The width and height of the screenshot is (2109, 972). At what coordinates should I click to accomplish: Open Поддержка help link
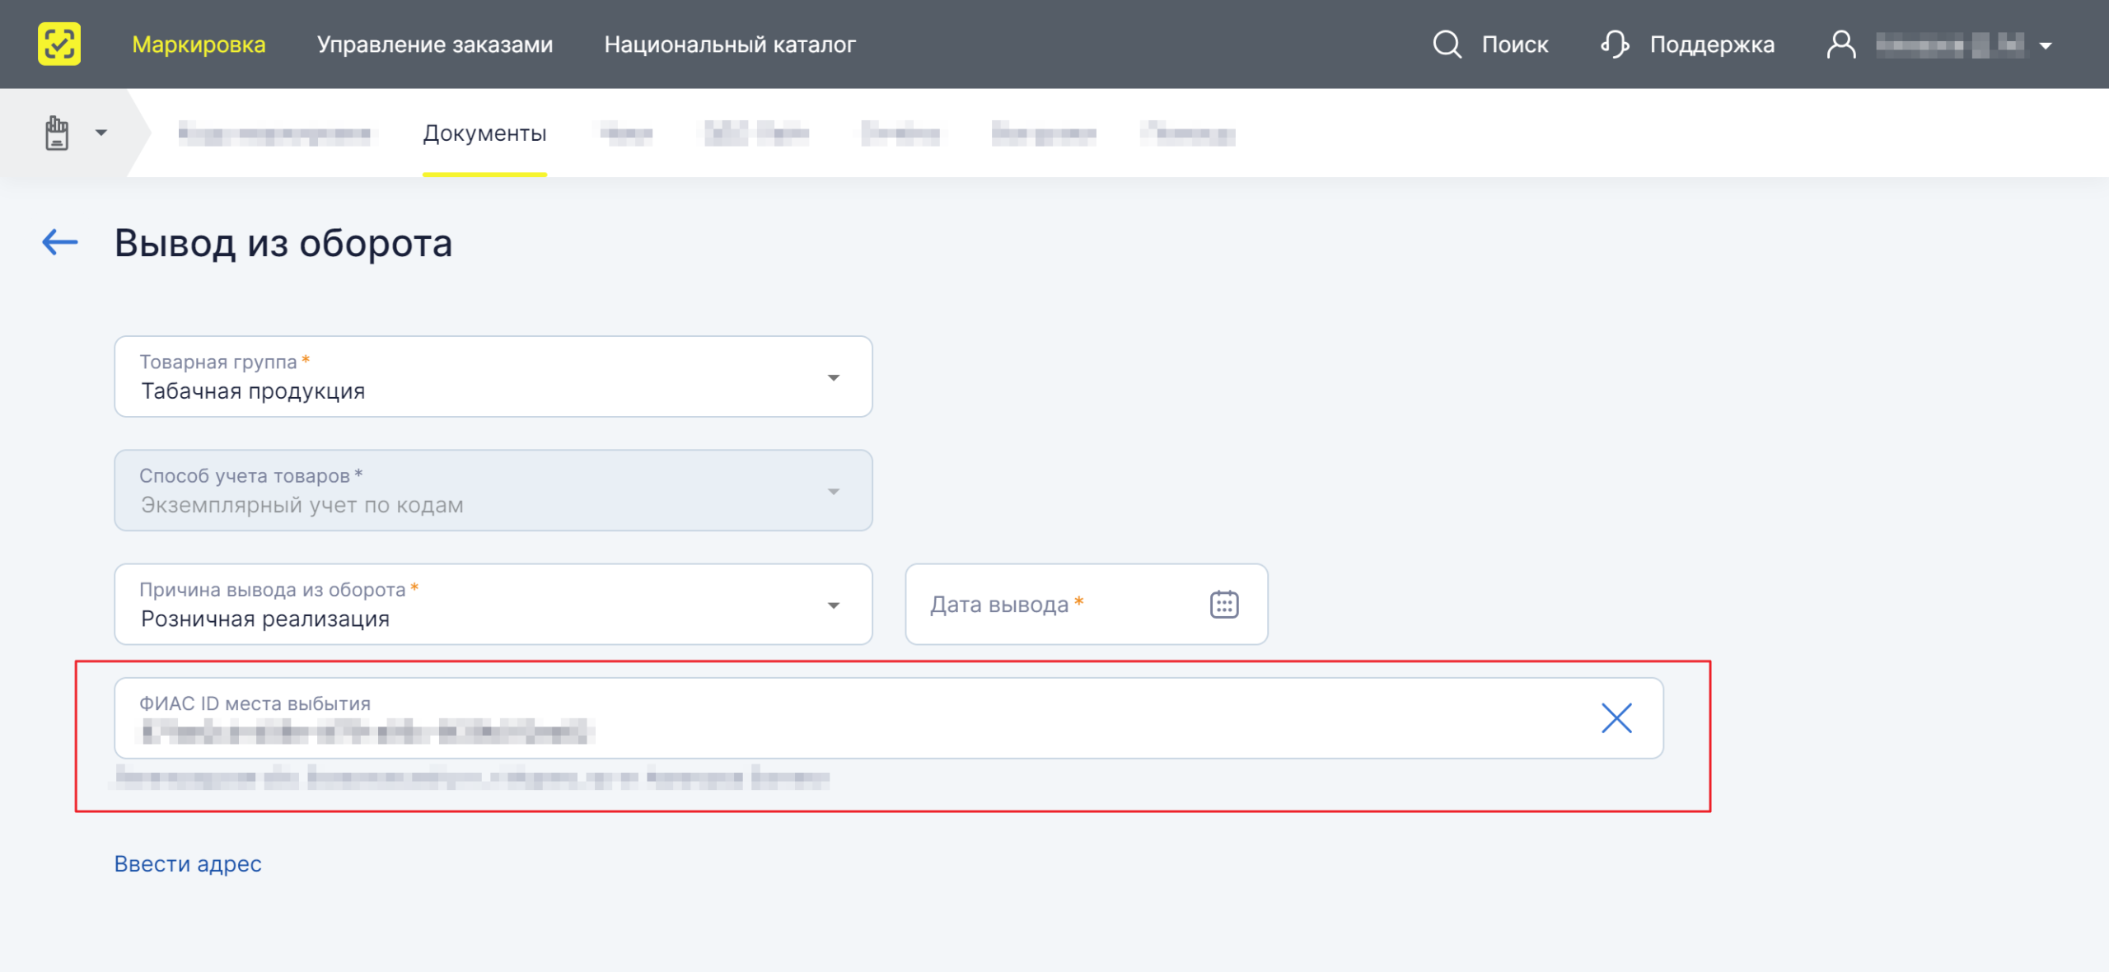point(1712,44)
